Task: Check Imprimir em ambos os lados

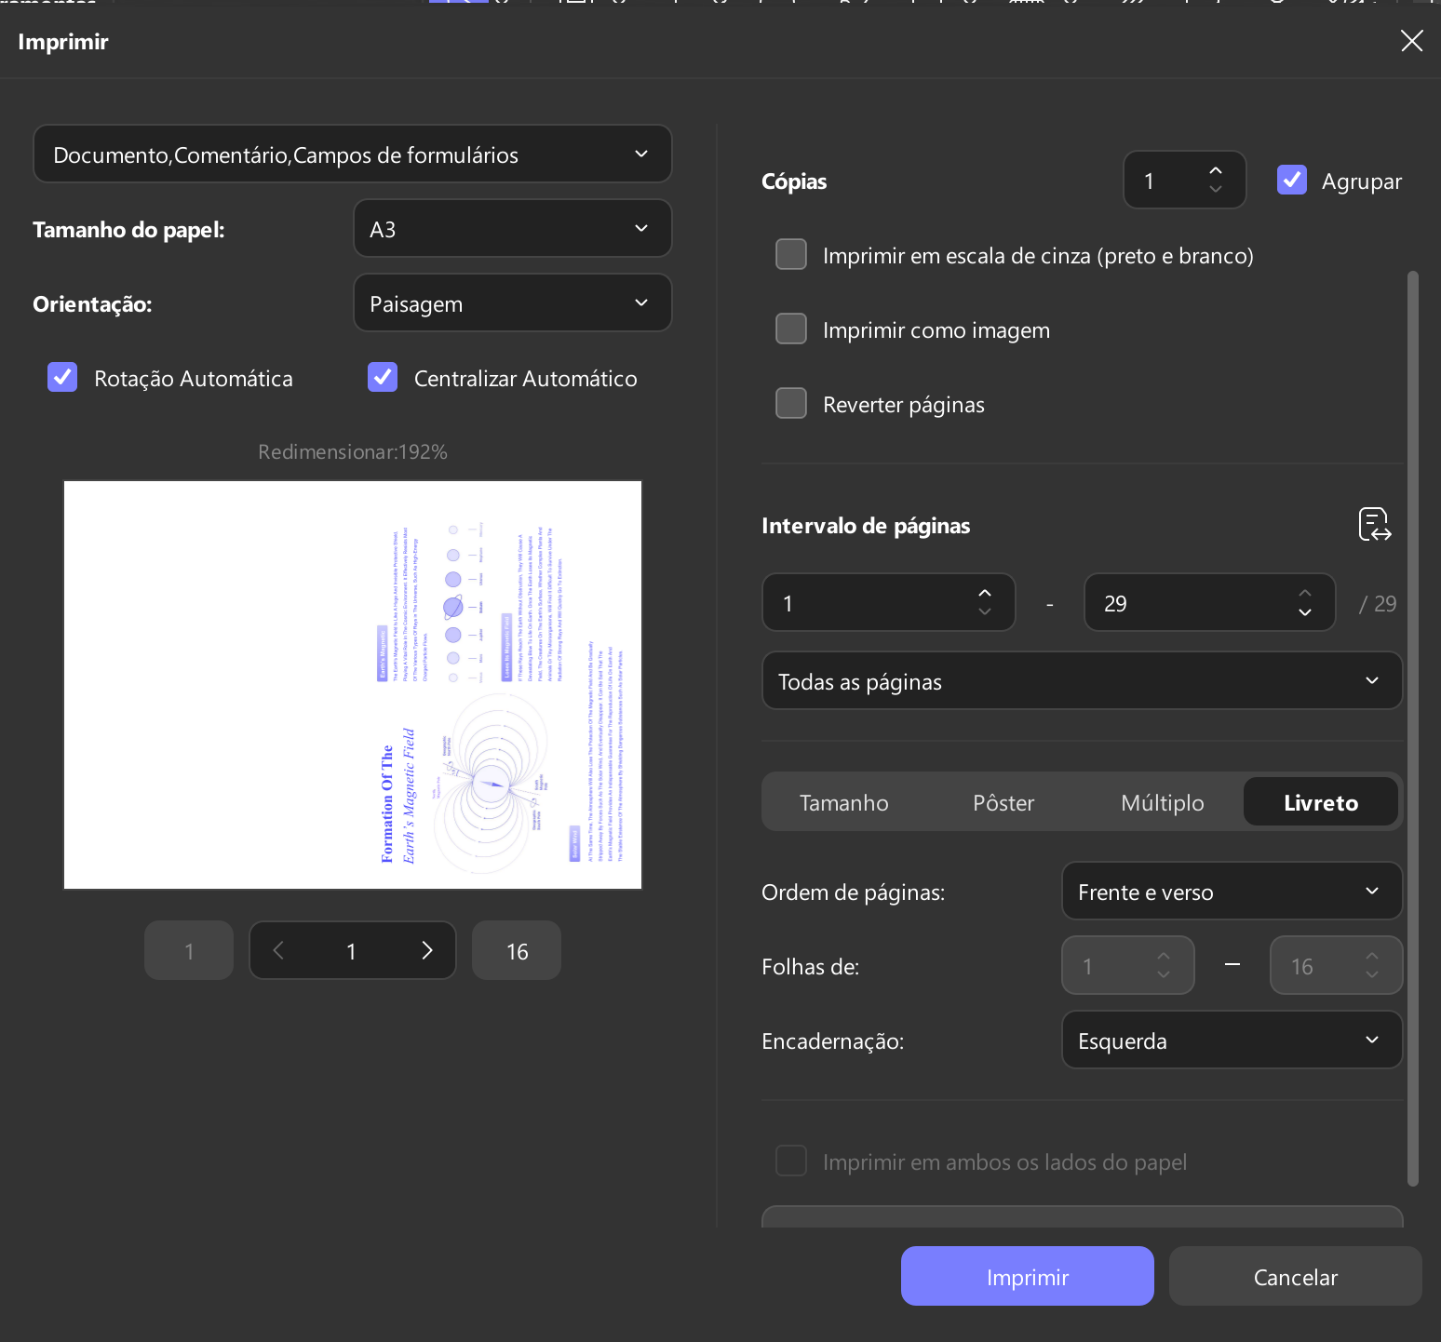Action: click(x=791, y=1161)
